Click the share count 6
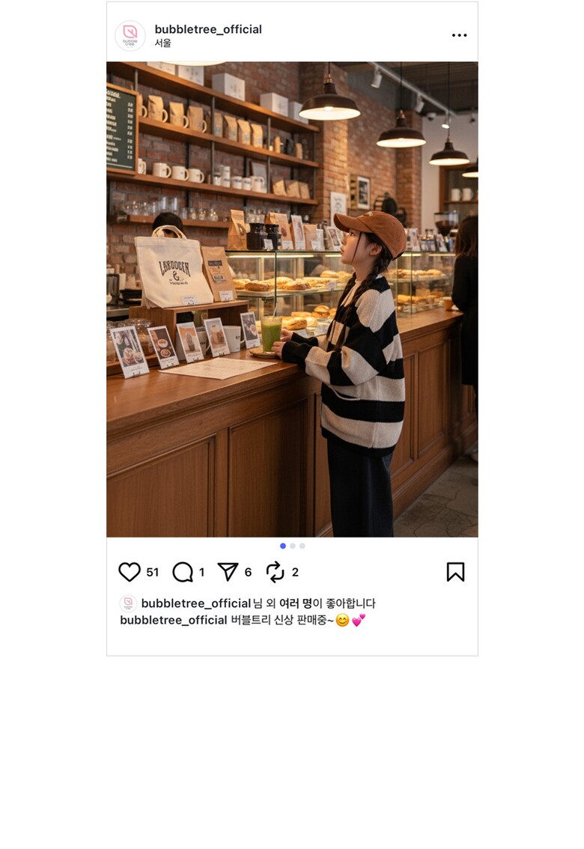Viewport: 584px width, 849px height. click(248, 572)
